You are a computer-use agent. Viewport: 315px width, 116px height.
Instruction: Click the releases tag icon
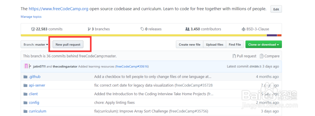coord(142,29)
